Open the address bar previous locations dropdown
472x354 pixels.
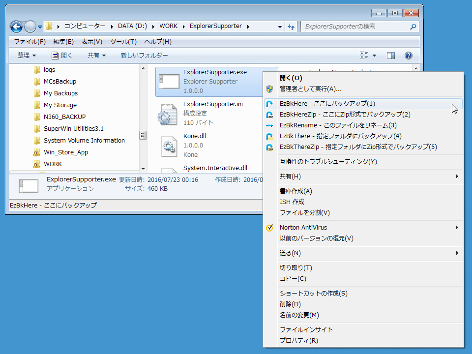click(x=280, y=27)
